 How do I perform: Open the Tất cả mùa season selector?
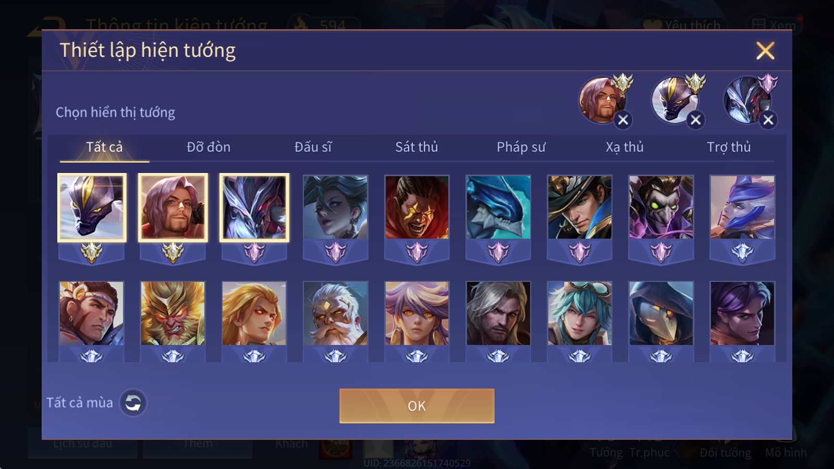point(80,403)
